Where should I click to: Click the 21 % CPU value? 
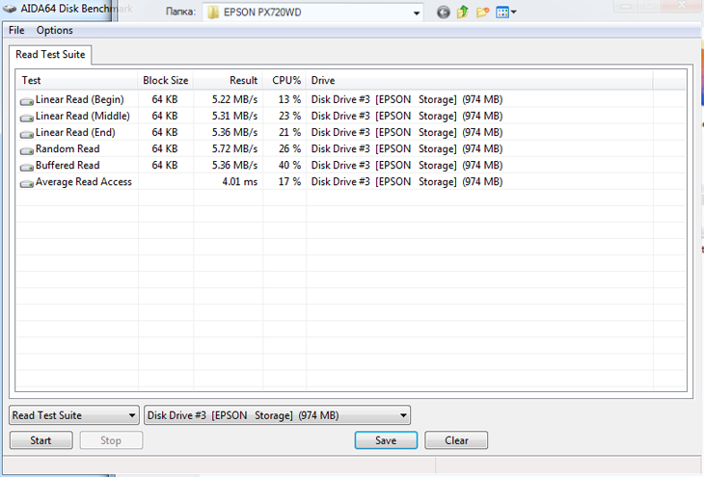(x=289, y=132)
